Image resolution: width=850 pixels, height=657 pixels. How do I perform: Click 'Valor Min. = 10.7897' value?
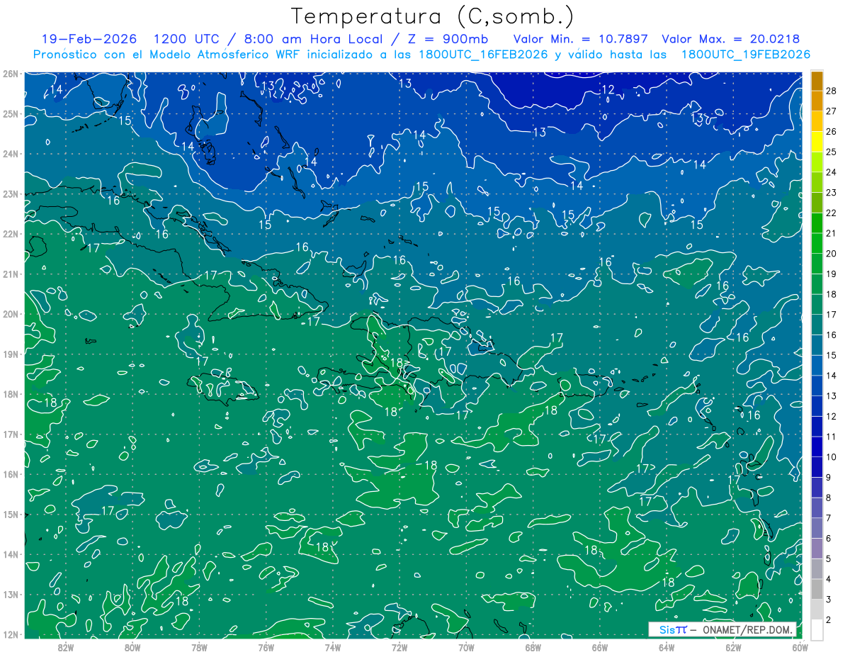click(x=582, y=39)
